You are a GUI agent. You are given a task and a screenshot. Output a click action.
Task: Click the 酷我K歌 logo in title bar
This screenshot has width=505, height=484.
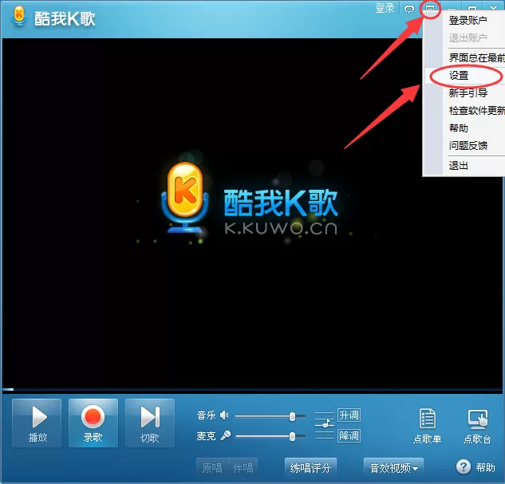pyautogui.click(x=53, y=18)
